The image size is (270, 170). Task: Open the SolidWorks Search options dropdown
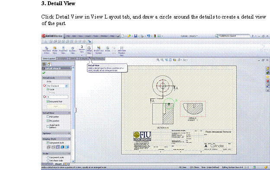219,36
